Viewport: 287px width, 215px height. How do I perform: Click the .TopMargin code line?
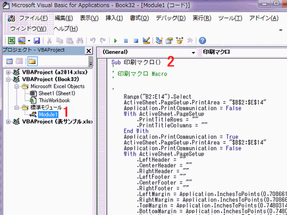(x=212, y=205)
